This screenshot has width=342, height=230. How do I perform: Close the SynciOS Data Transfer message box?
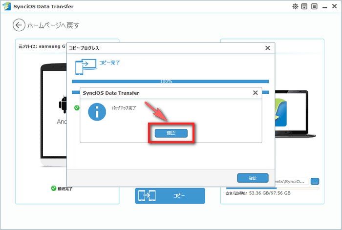tap(255, 93)
